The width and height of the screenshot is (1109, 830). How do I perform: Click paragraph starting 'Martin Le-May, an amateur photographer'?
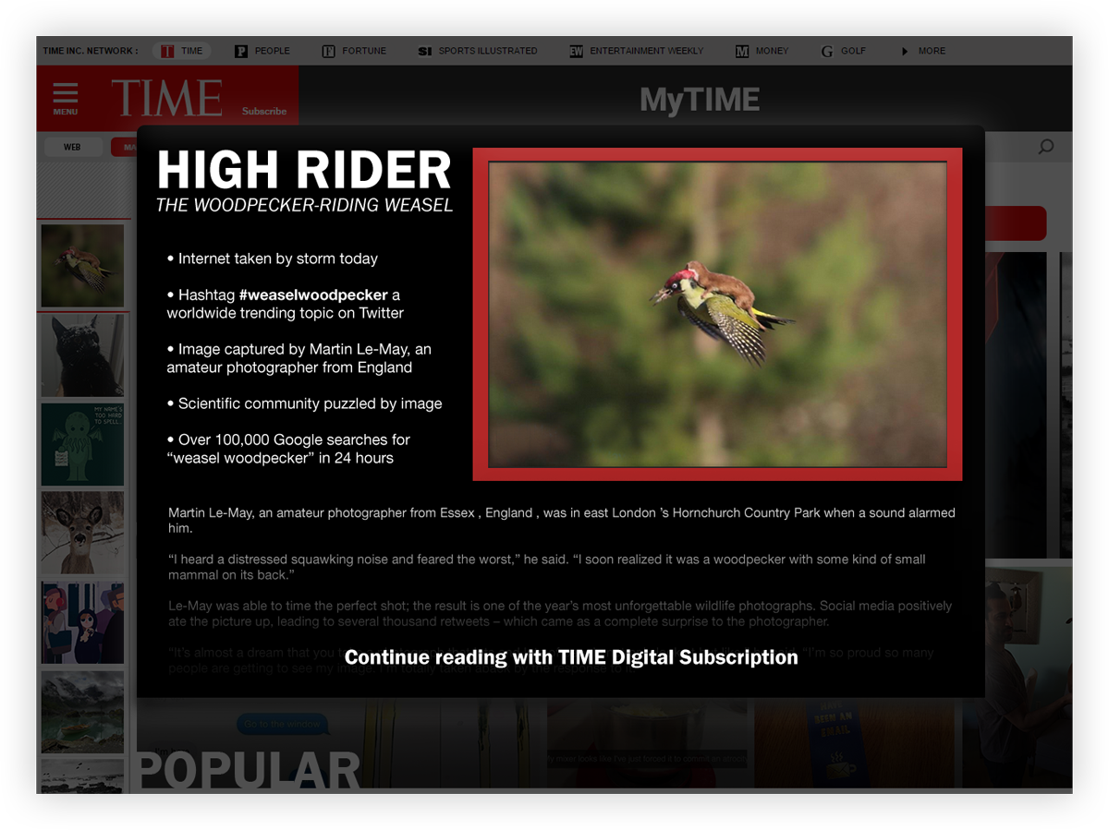pos(562,521)
